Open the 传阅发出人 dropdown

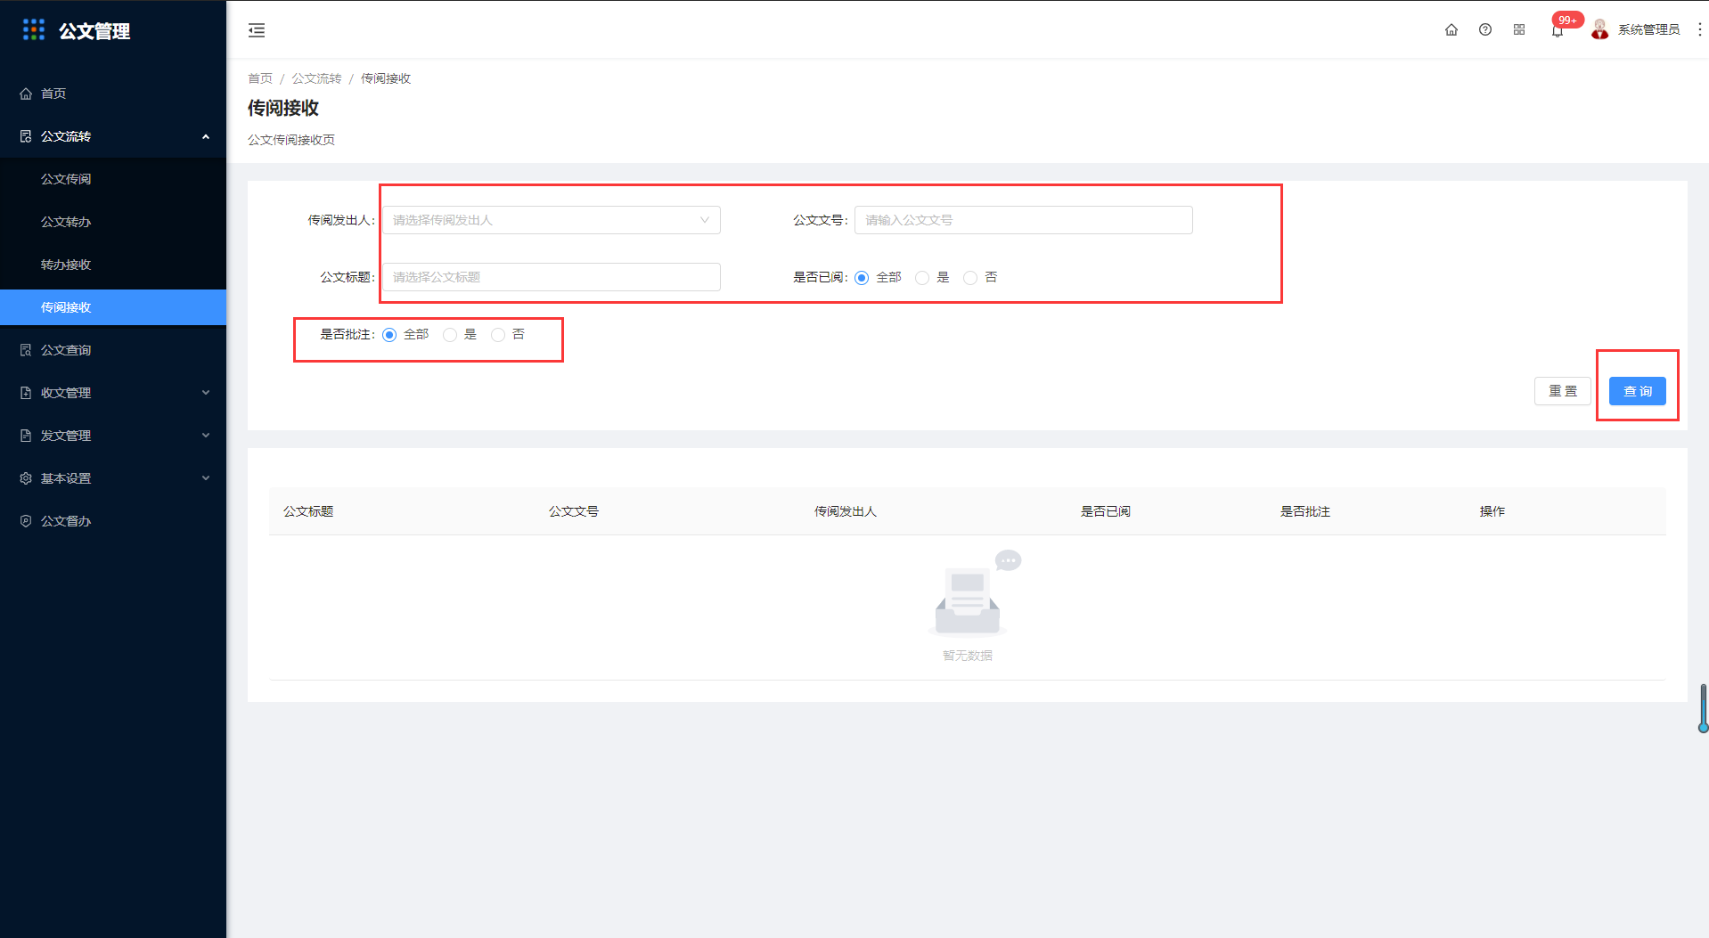(552, 220)
